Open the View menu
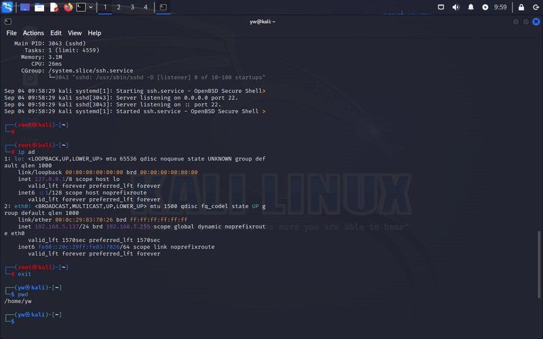This screenshot has width=543, height=339. (x=75, y=33)
